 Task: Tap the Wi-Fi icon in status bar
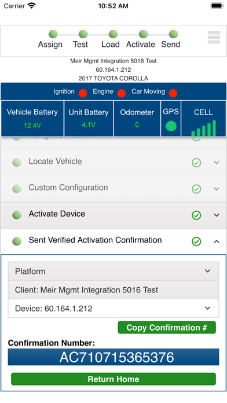(x=32, y=6)
